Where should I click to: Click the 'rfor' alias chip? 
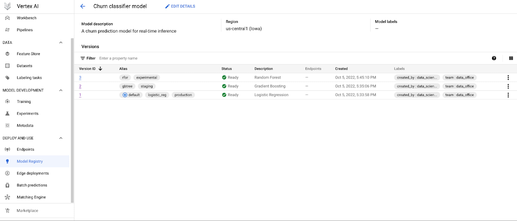(125, 77)
